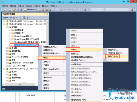Click Disconnect icon in Object Explorer toolbar
The image size is (137, 102).
(x=14, y=18)
